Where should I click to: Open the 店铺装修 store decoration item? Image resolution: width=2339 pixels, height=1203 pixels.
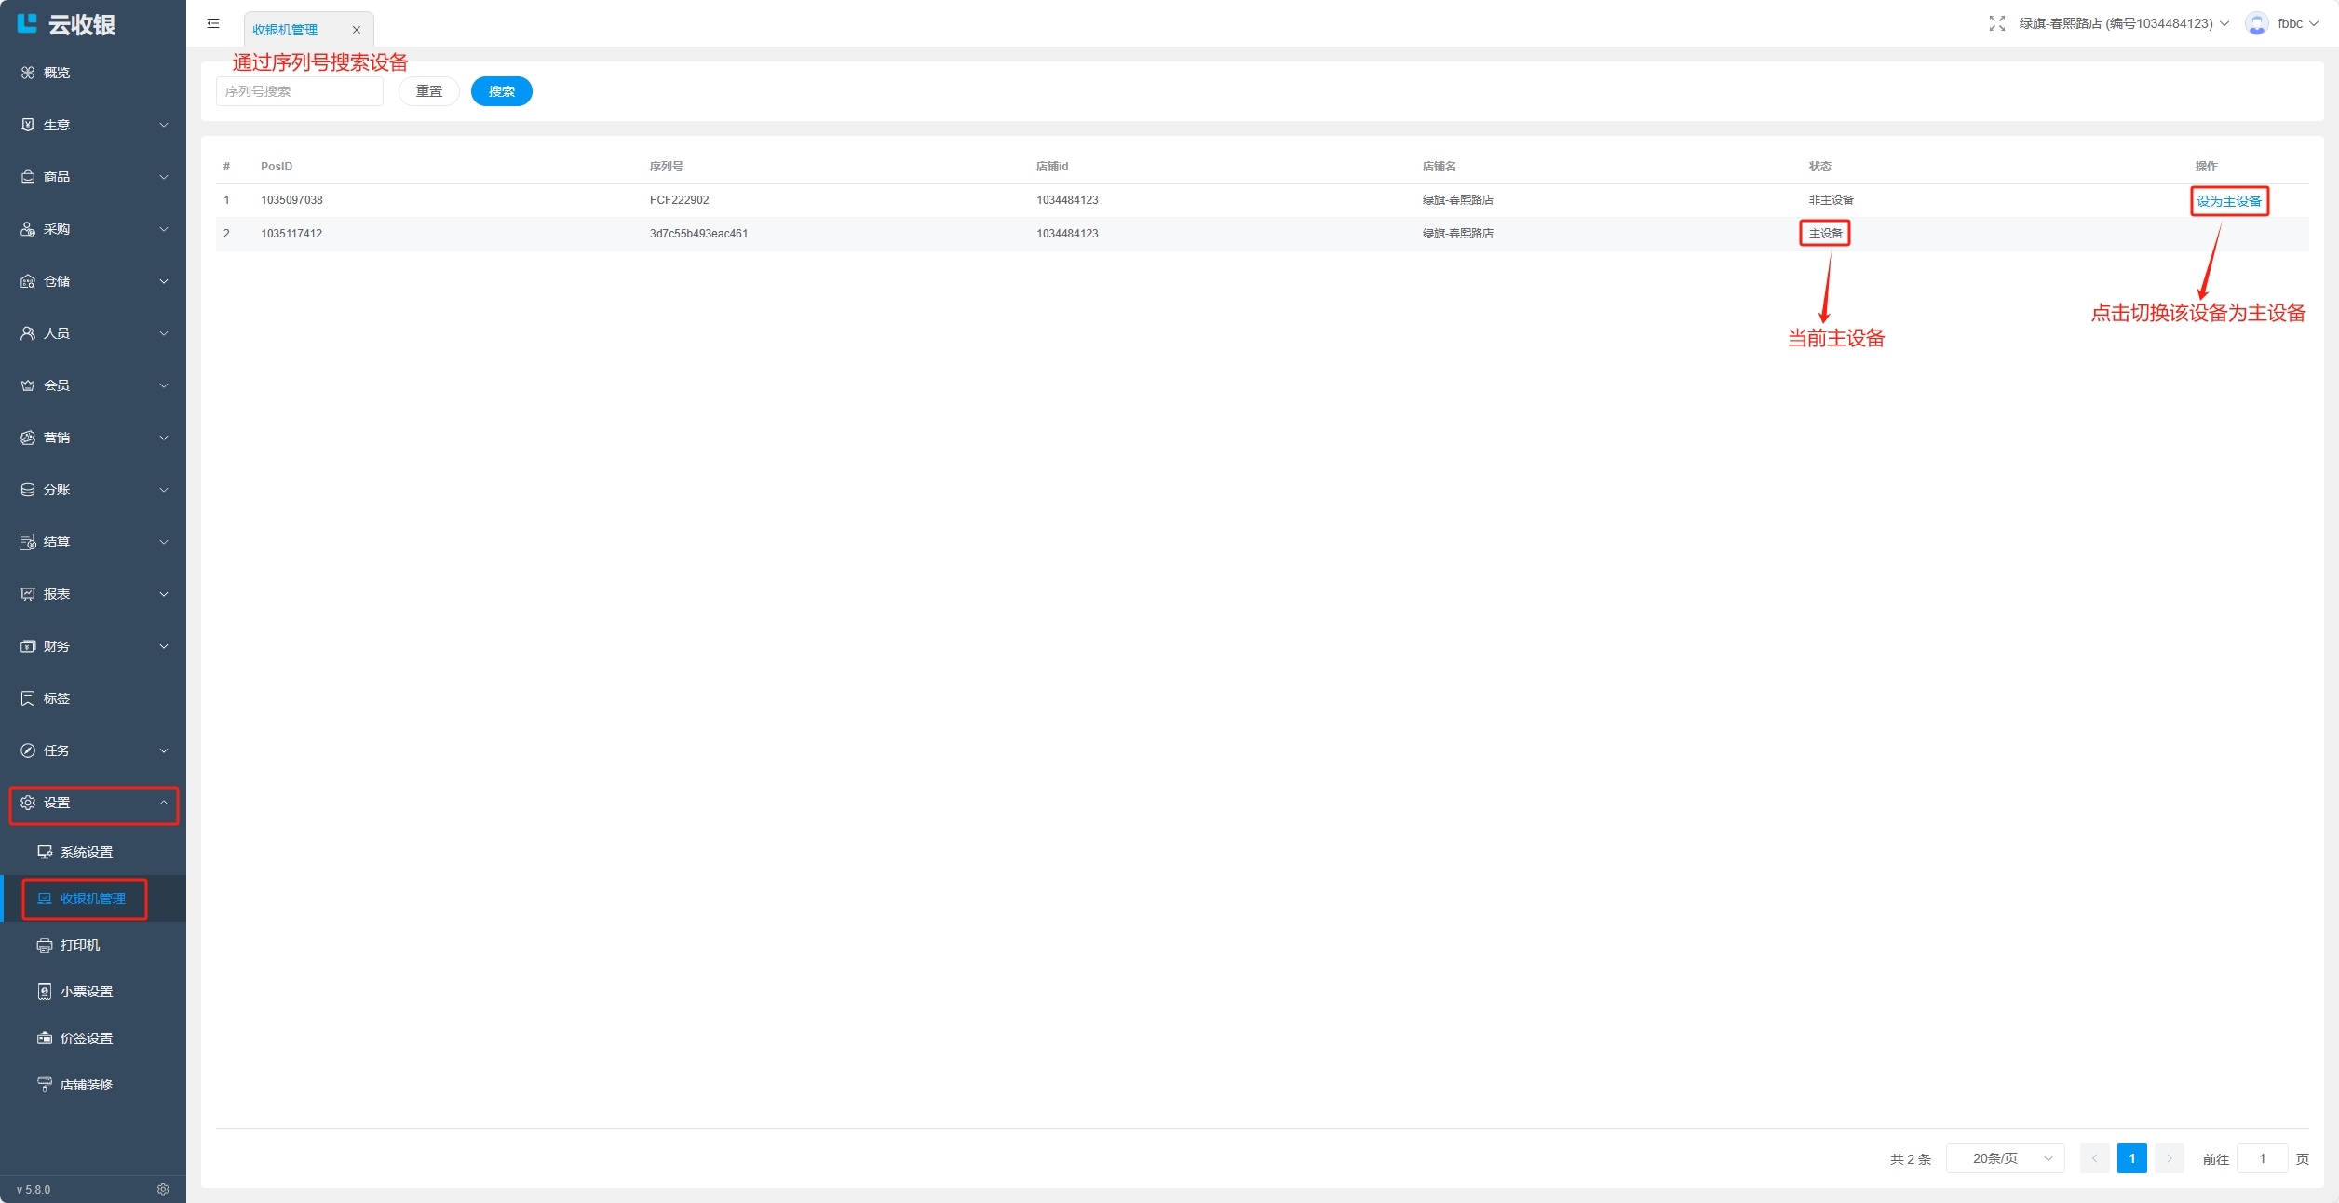pos(86,1085)
